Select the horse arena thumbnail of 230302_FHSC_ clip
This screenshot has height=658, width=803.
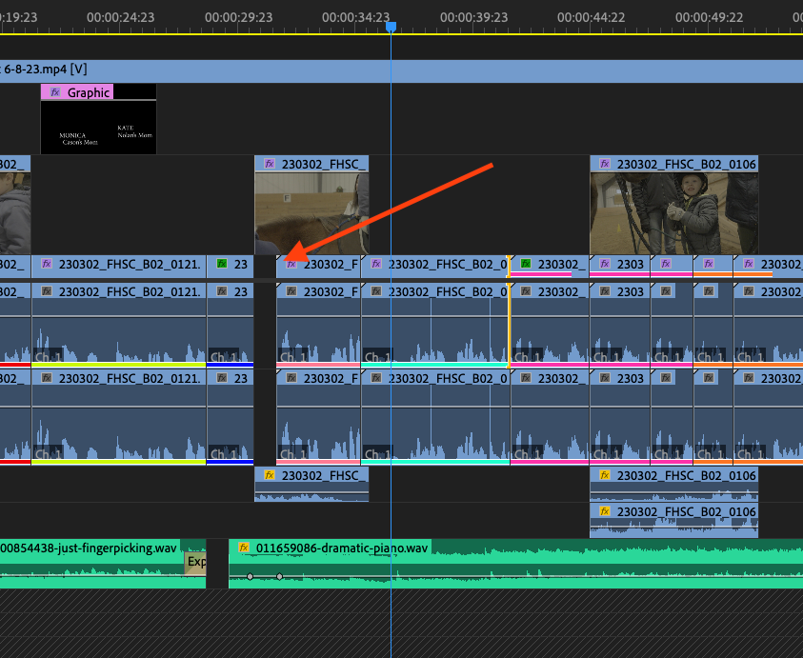click(311, 213)
